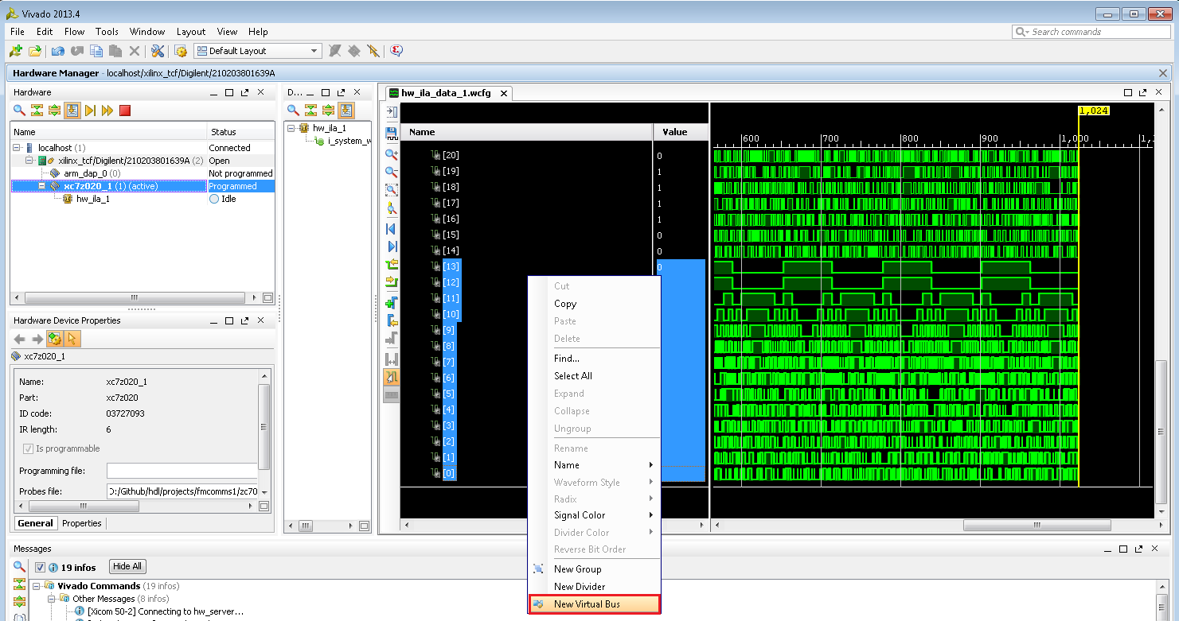Image resolution: width=1179 pixels, height=621 pixels.
Task: Click the Probes file path field
Action: [x=182, y=491]
